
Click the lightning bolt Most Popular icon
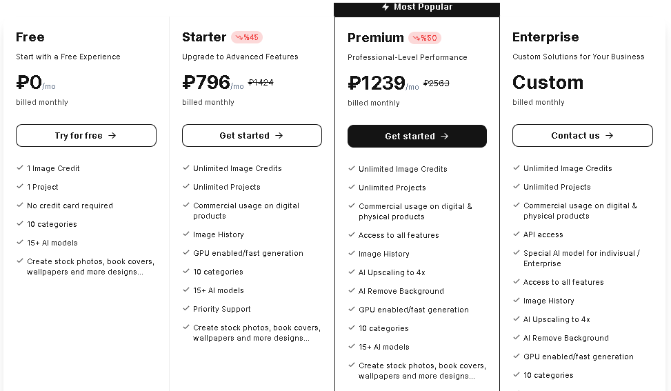[x=385, y=7]
